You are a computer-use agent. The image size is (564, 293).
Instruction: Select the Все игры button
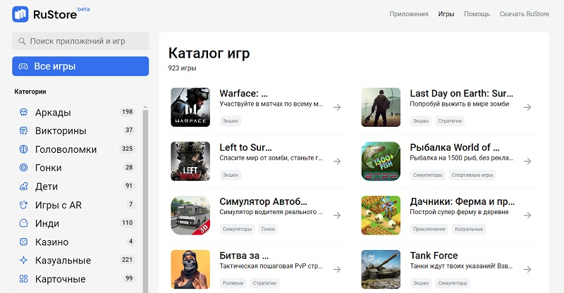tap(80, 66)
